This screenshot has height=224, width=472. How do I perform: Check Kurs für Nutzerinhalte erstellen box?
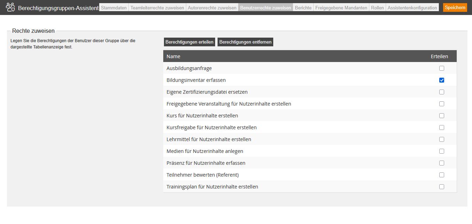442,116
